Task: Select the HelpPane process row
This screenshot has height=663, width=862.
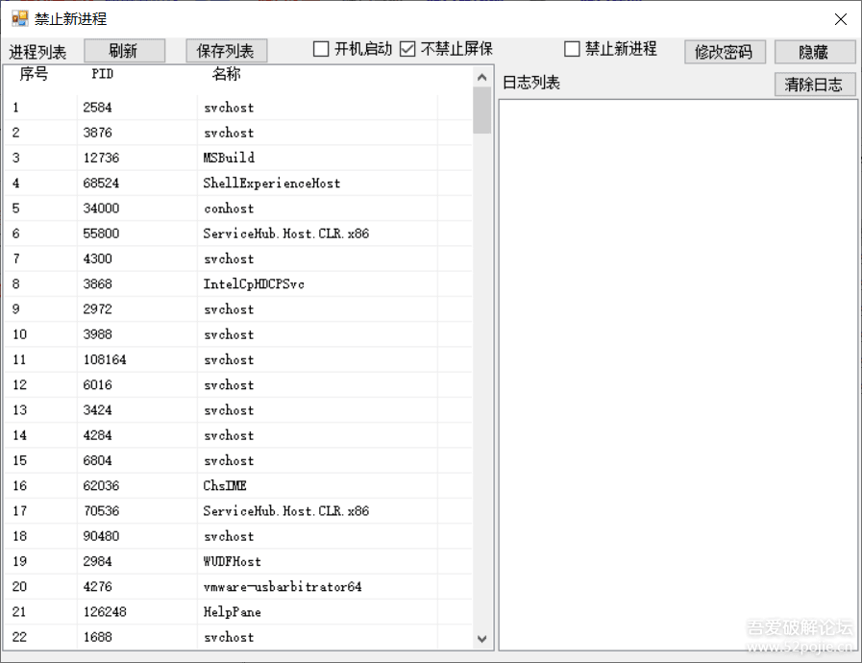Action: [226, 611]
